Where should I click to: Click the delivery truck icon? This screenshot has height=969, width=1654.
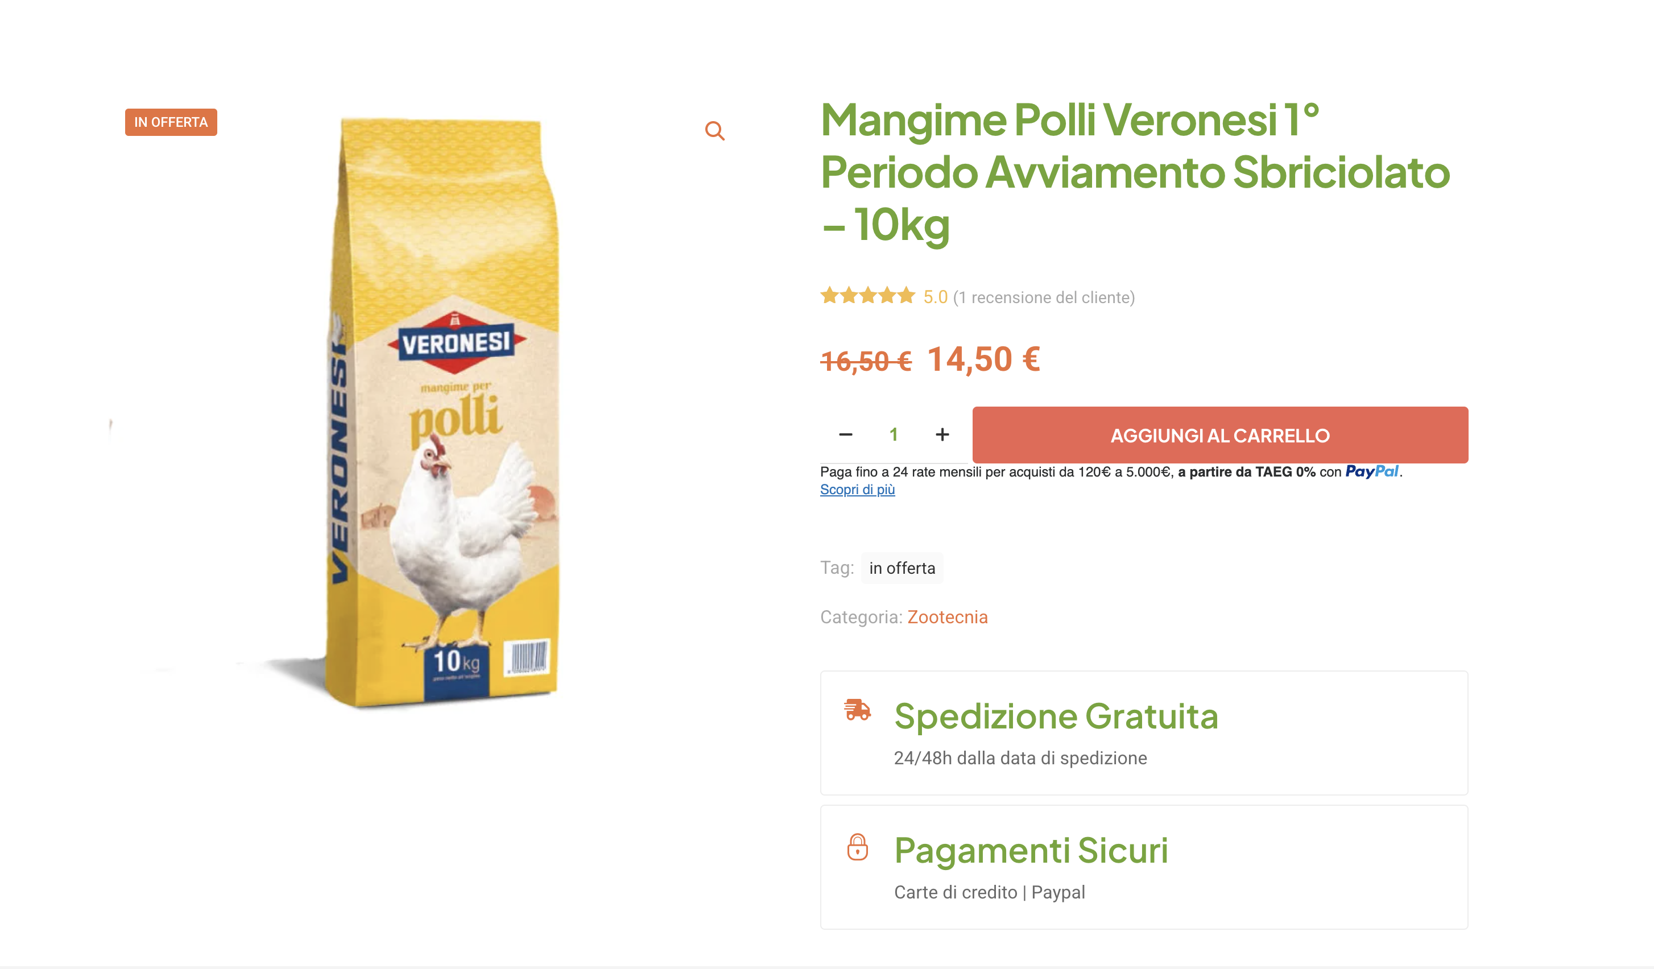click(857, 710)
